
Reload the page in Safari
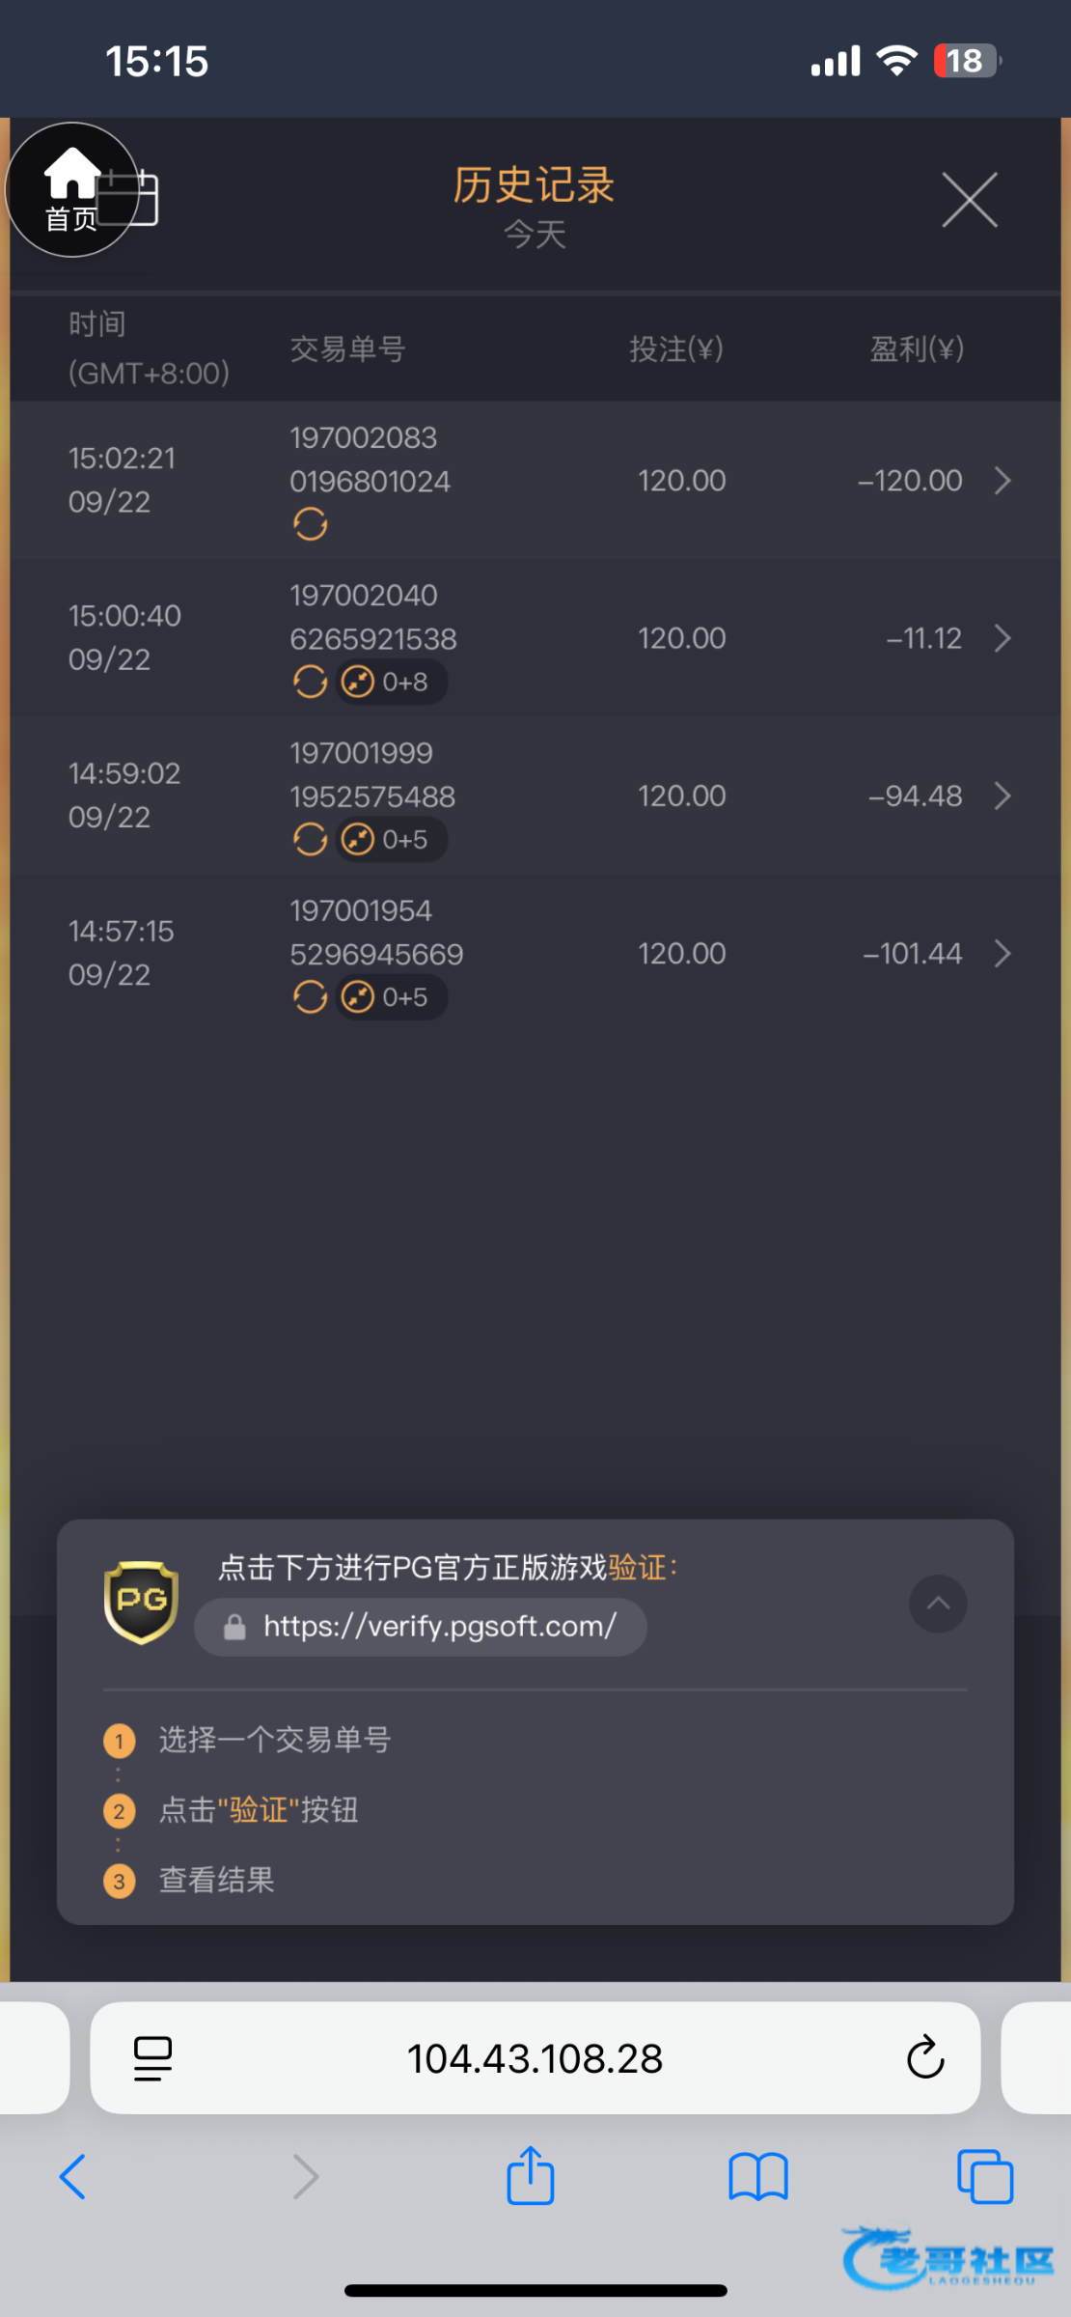click(924, 2057)
